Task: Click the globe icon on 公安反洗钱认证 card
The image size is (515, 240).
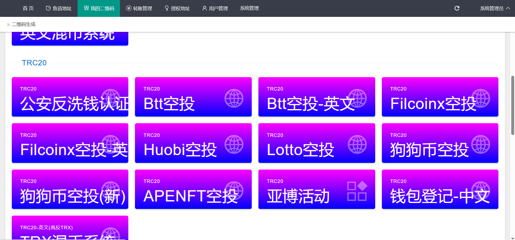Action: point(111,98)
